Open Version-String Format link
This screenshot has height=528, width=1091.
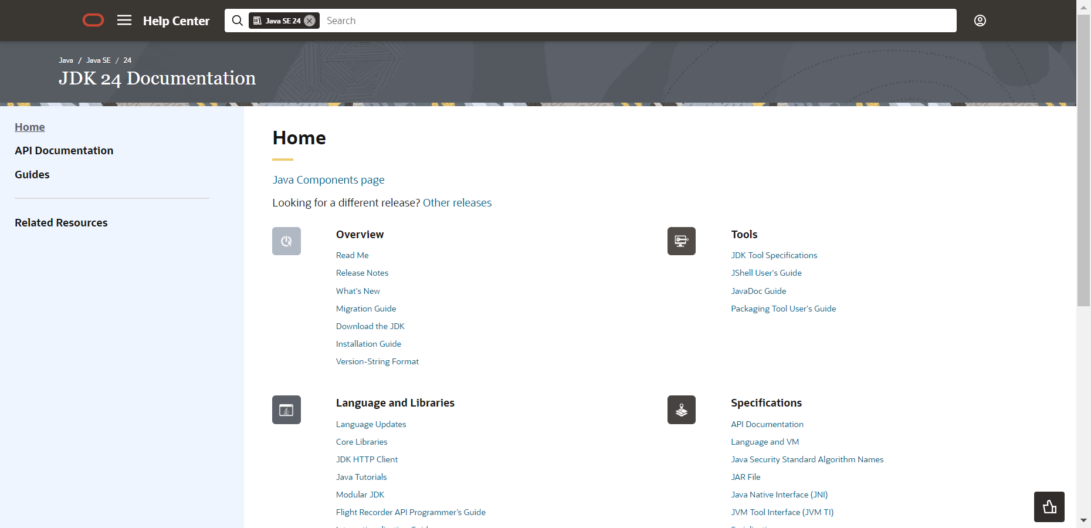click(x=377, y=361)
